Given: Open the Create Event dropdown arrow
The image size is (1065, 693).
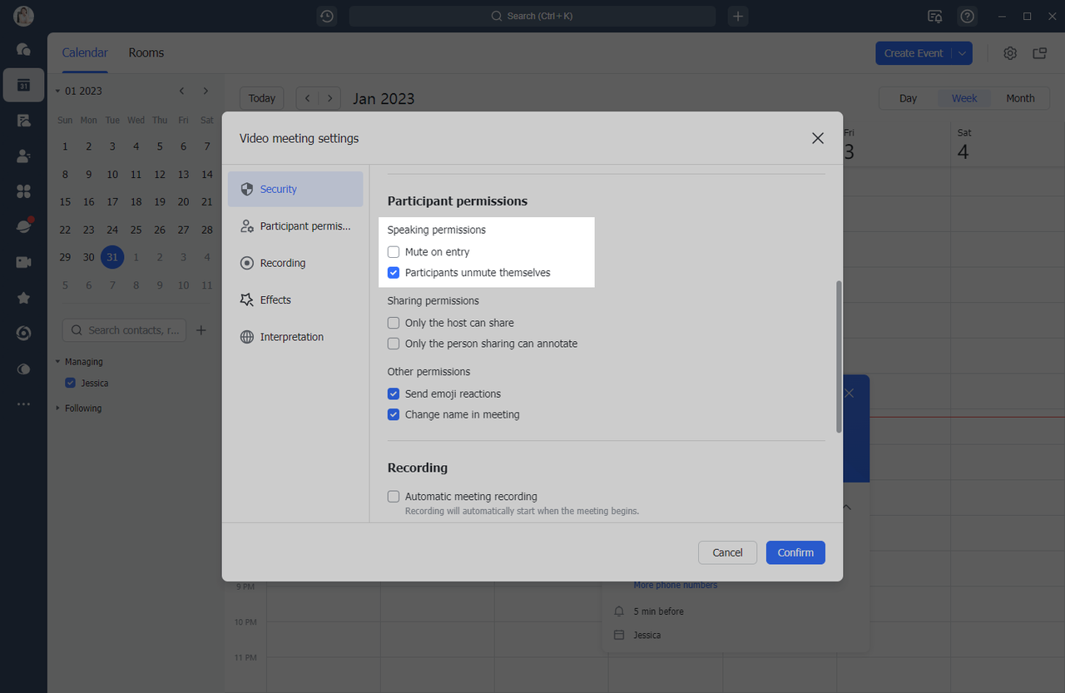Looking at the screenshot, I should coord(962,53).
